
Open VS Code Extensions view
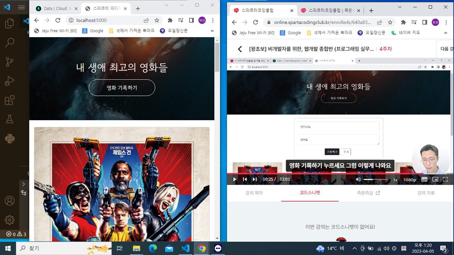pos(10,100)
